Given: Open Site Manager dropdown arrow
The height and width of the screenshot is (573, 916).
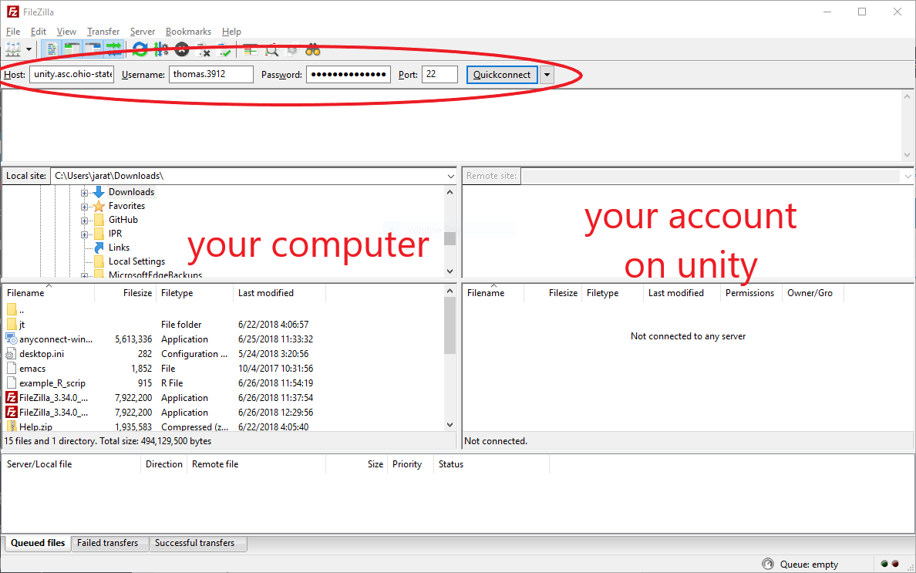Looking at the screenshot, I should 29,49.
